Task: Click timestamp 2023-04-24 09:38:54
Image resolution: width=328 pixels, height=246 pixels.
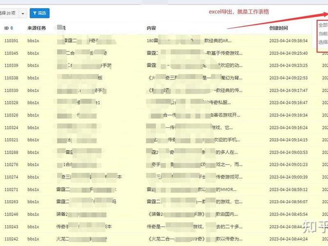Action: 289,41
